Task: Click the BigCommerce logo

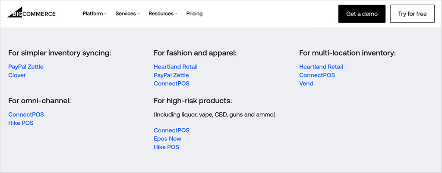Action: tap(31, 13)
